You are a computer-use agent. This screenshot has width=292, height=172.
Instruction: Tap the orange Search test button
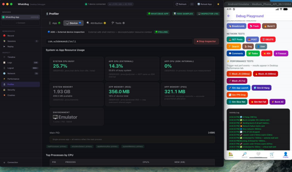pos(234,46)
